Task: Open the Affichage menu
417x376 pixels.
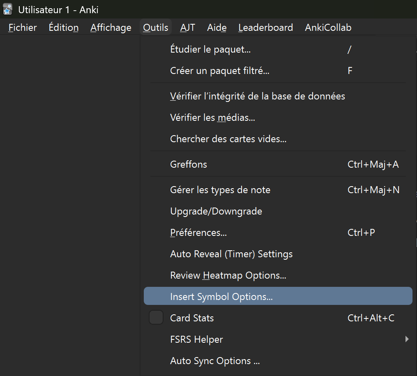Action: point(111,28)
